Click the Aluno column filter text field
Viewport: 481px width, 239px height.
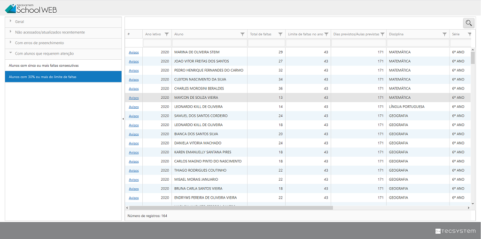pyautogui.click(x=209, y=43)
